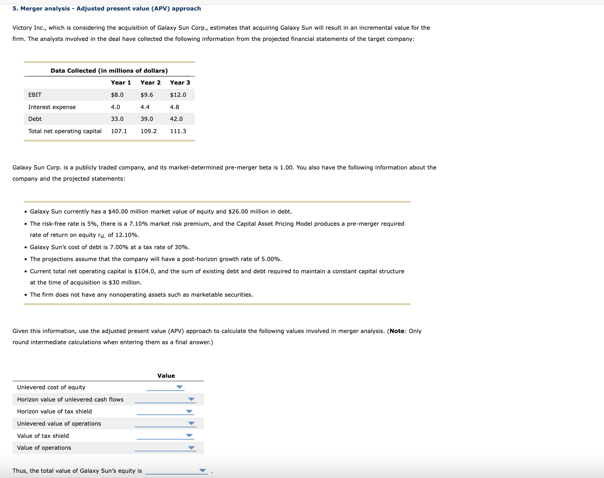Click the Value of operations row label
The image size is (604, 478).
click(x=44, y=448)
